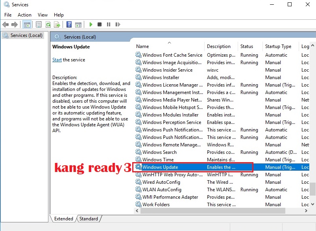Click the horizontal scrollbar thumb
Screen dimensions: 316x231
[213, 211]
